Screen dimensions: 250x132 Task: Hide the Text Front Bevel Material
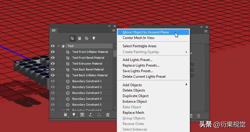(53, 58)
